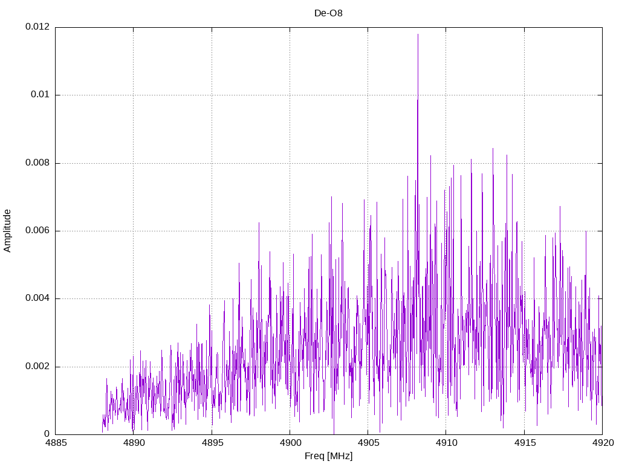Click the 0.006 y-axis tick label
Viewport: 619px width, 464px height.
[x=37, y=231]
